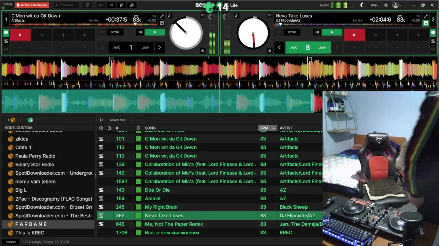Toggle sync OFF button on Deck 2
The height and width of the screenshot is (246, 439).
pyautogui.click(x=278, y=32)
